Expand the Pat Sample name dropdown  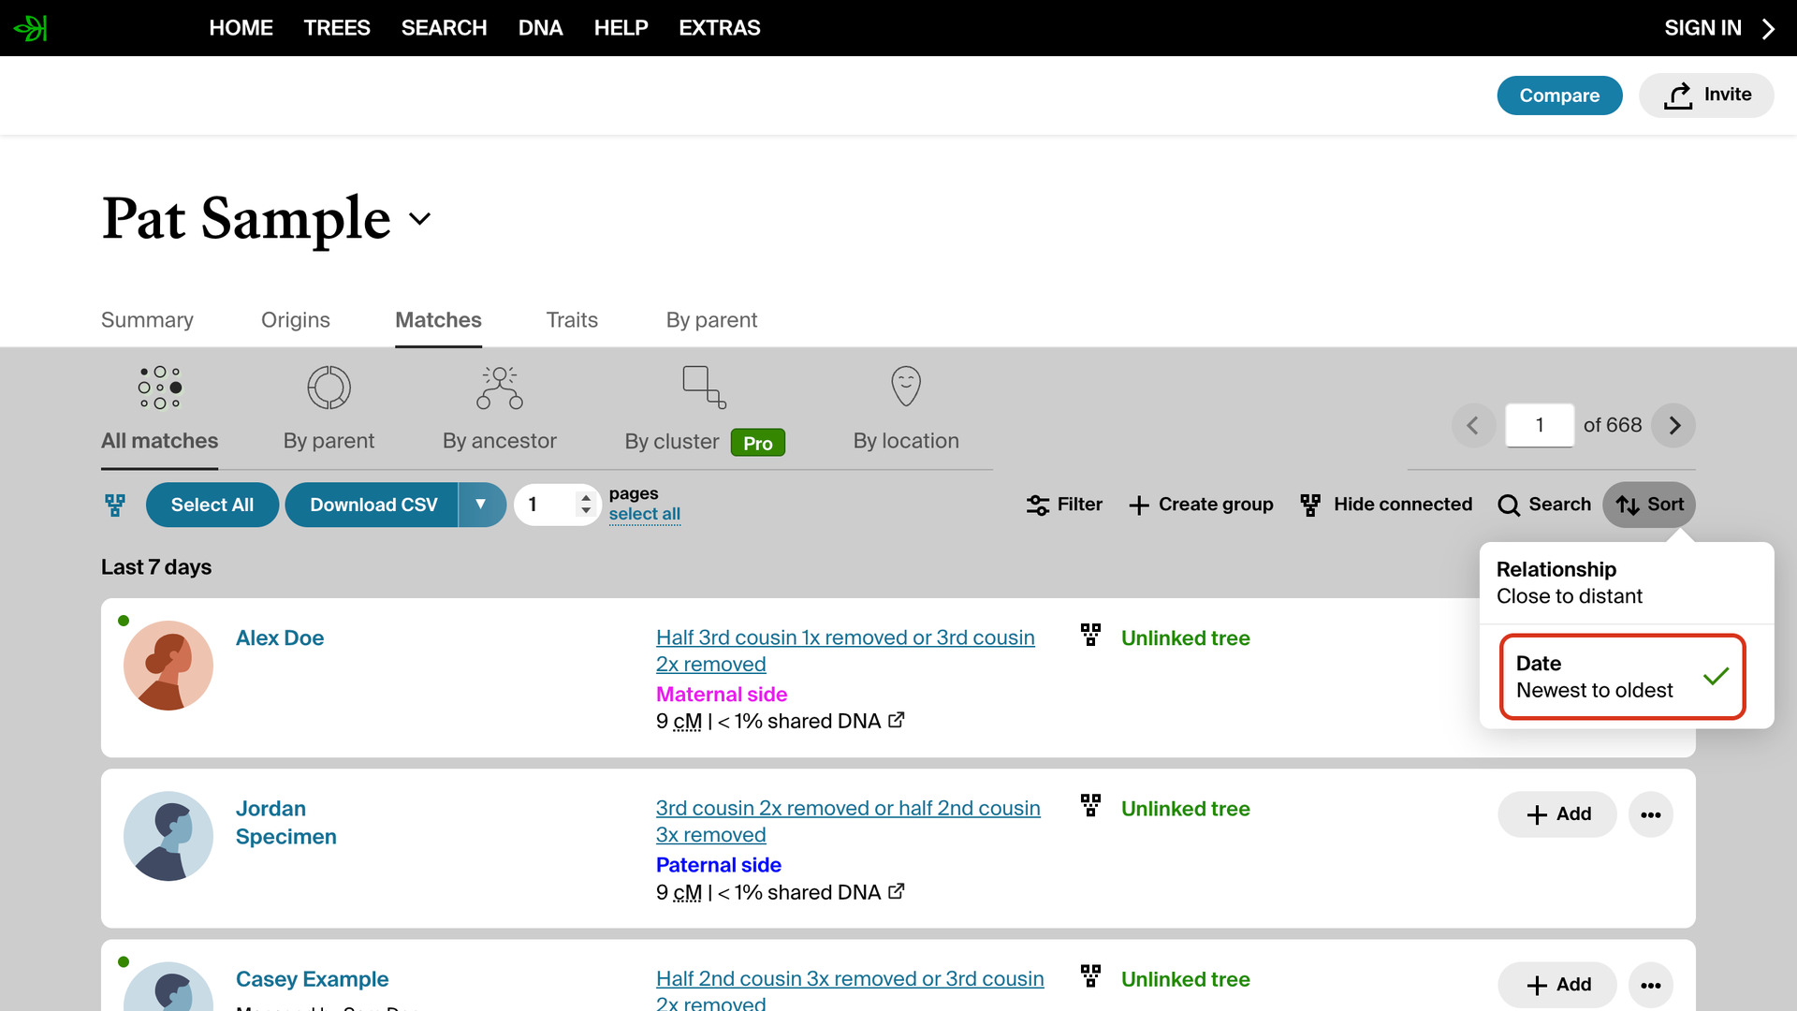click(420, 219)
